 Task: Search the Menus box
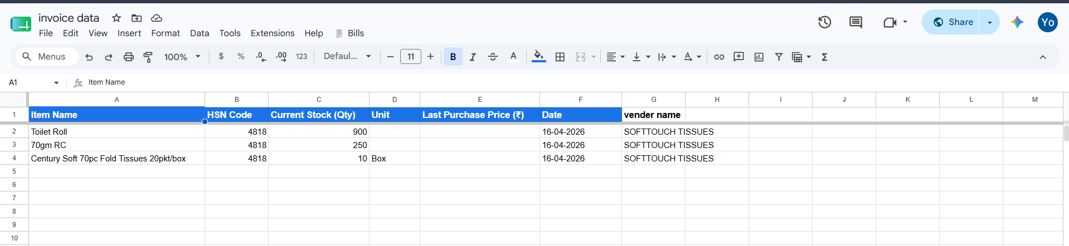(46, 57)
